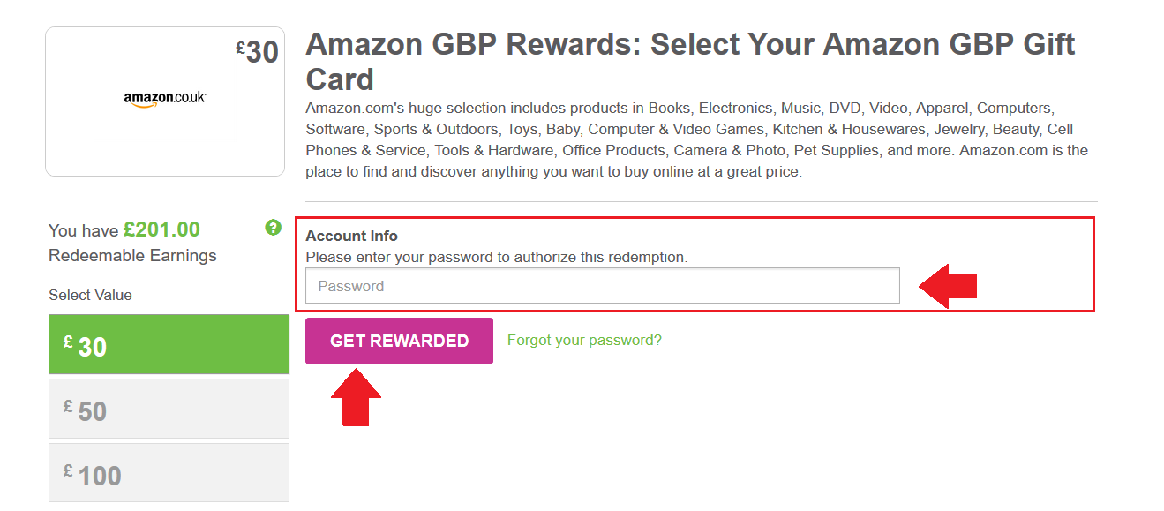1164x511 pixels.
Task: Click the green question mark help icon
Action: tap(273, 228)
